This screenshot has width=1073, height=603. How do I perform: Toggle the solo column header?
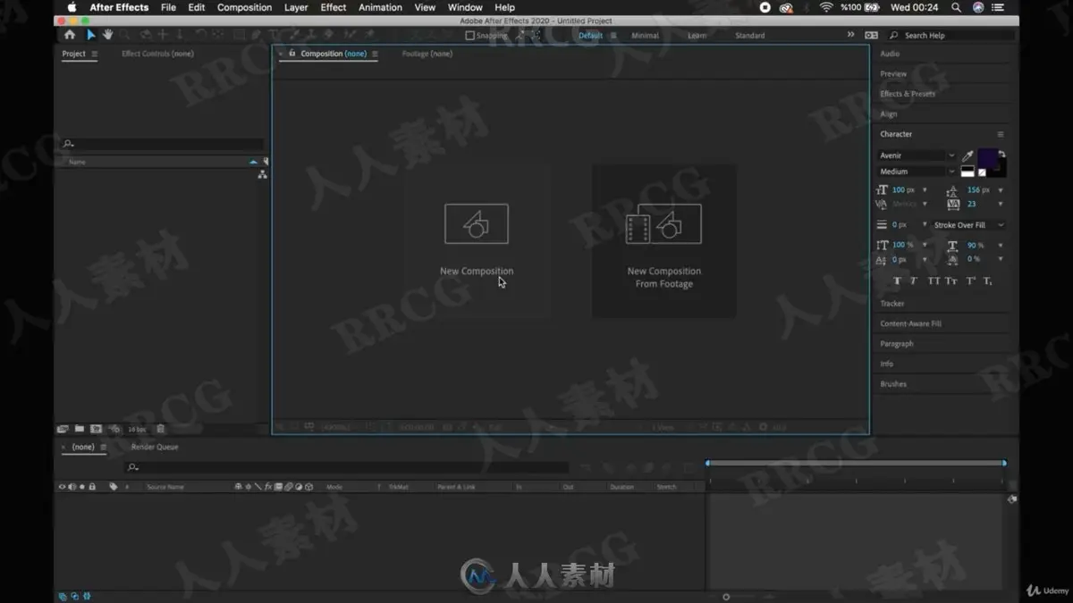81,487
